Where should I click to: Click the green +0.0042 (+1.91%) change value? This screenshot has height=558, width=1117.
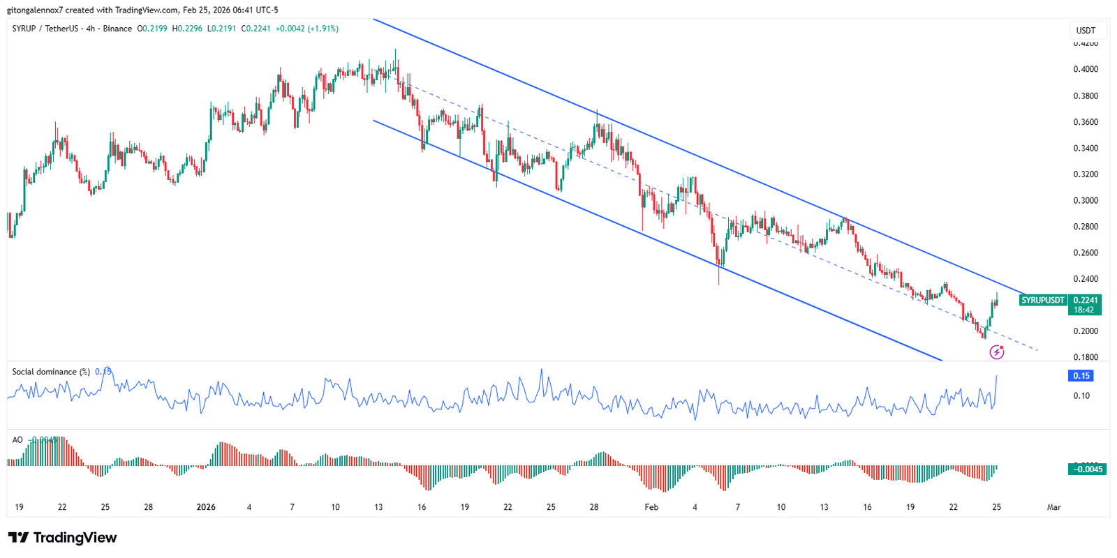[307, 29]
